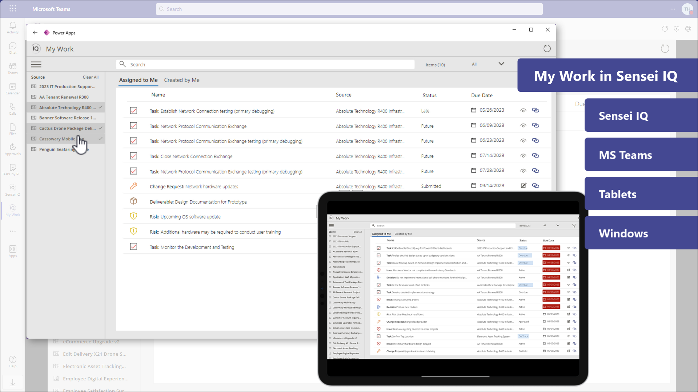The height and width of the screenshot is (392, 698).
Task: Refresh My Work list
Action: point(547,49)
